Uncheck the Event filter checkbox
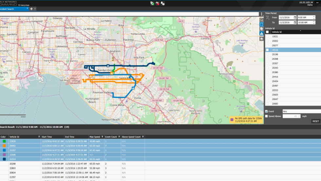The image size is (321, 181). [266, 111]
